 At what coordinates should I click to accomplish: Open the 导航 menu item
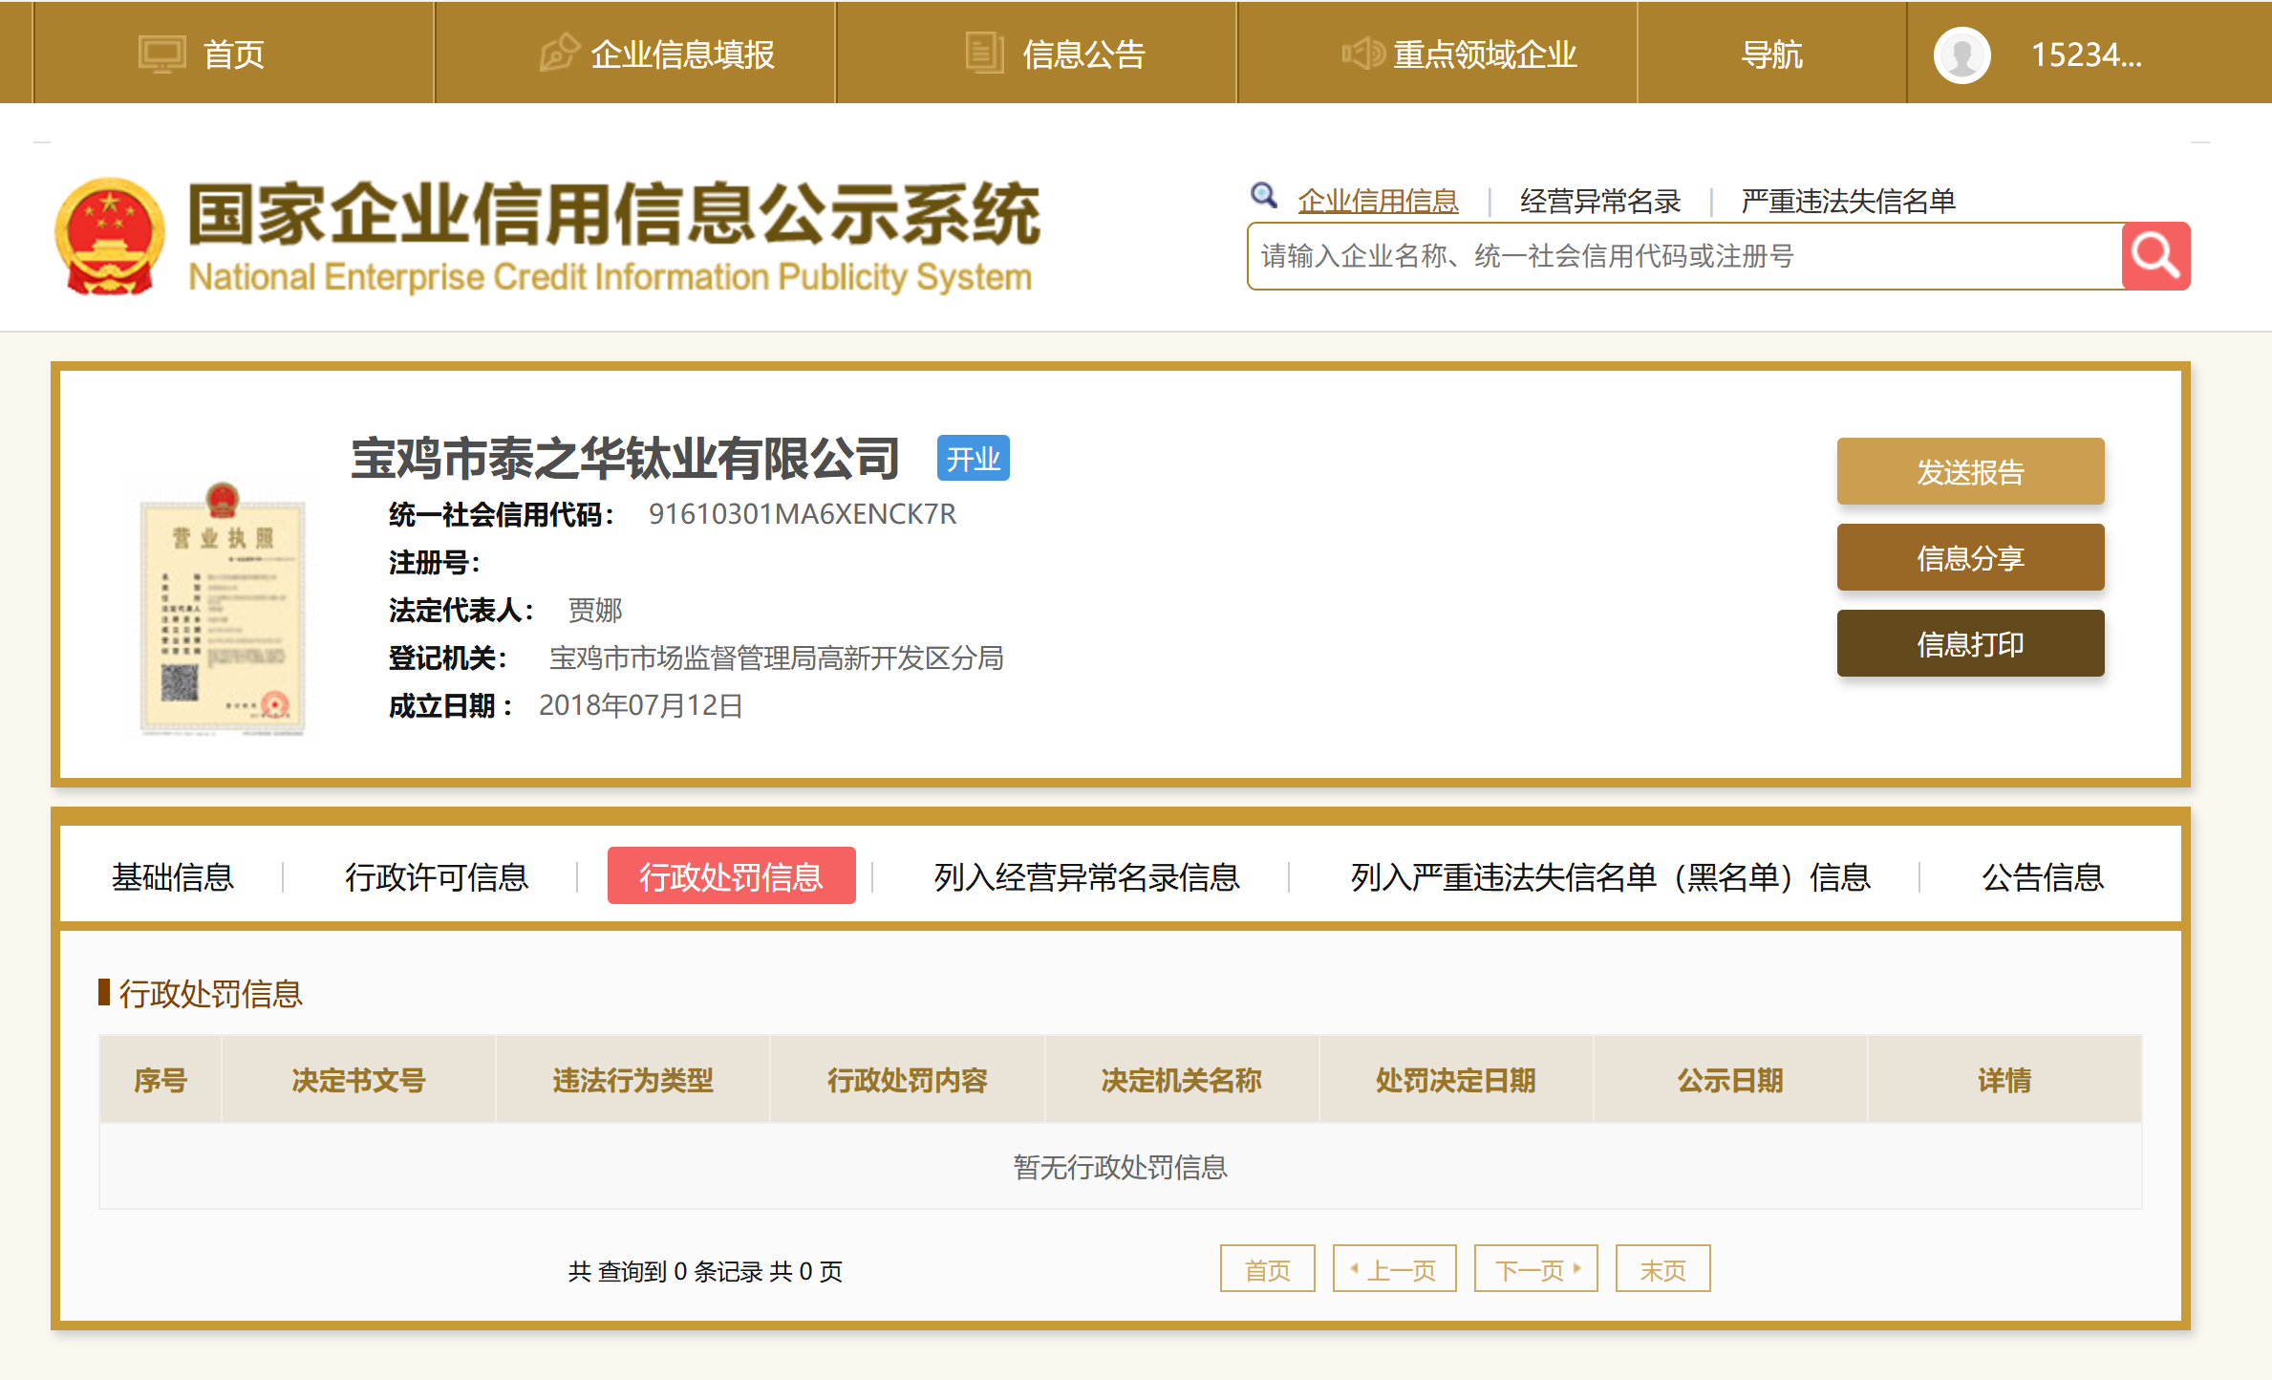coord(1771,54)
